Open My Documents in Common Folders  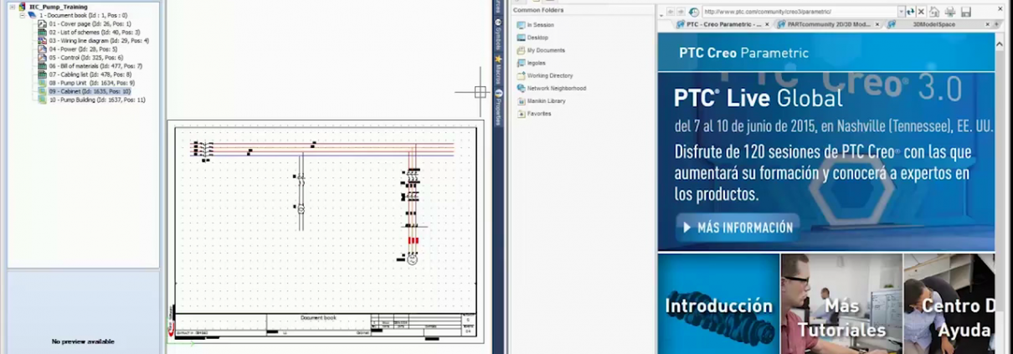coord(542,50)
